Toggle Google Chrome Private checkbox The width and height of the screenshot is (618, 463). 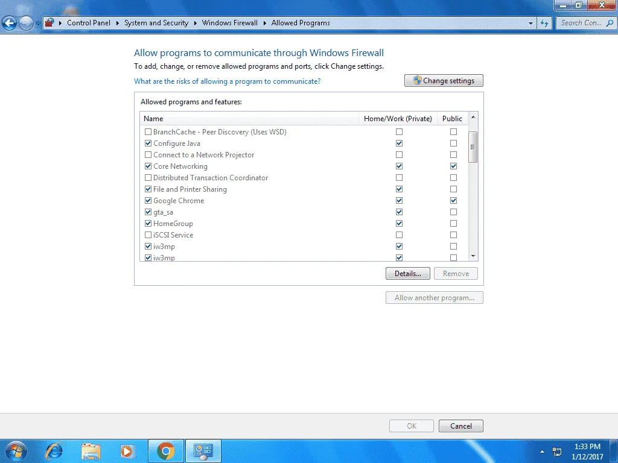click(x=400, y=200)
